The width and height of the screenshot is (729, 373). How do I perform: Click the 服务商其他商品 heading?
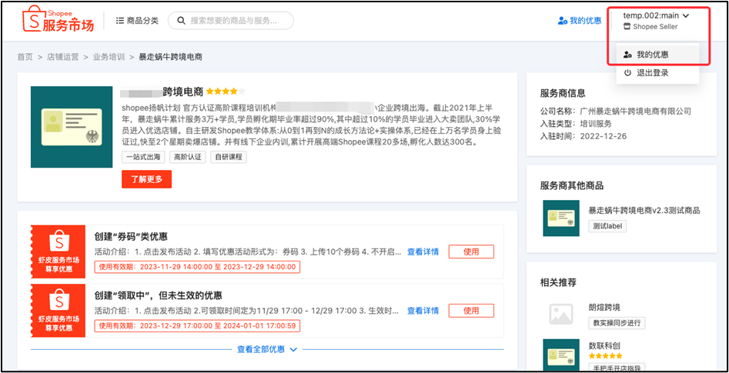tap(572, 186)
